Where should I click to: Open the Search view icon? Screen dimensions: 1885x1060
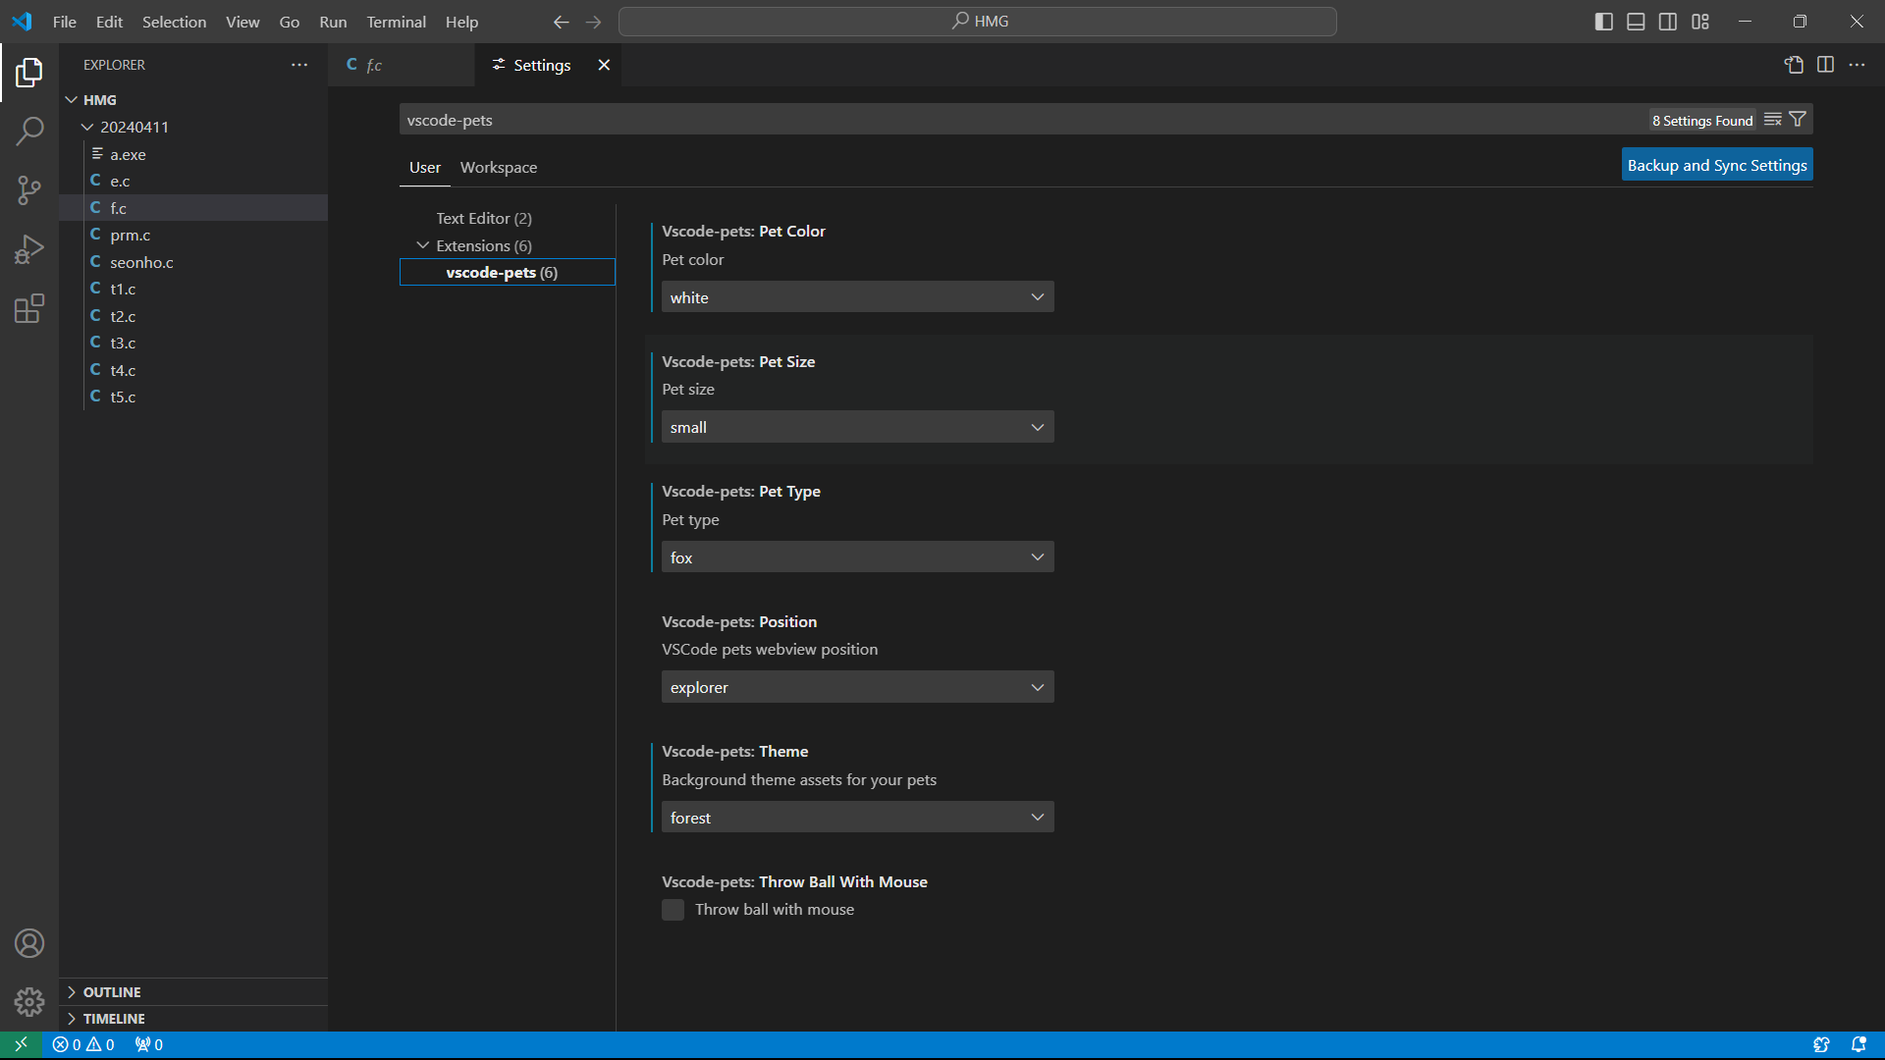pyautogui.click(x=29, y=131)
